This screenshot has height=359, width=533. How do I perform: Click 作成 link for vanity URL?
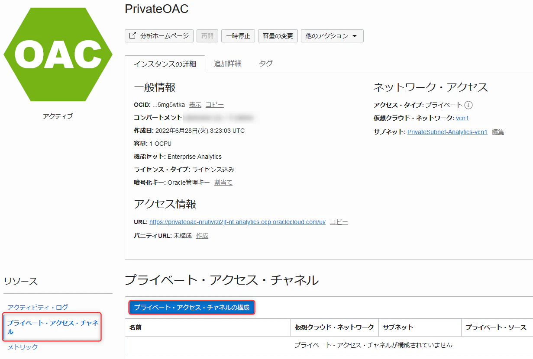point(202,236)
